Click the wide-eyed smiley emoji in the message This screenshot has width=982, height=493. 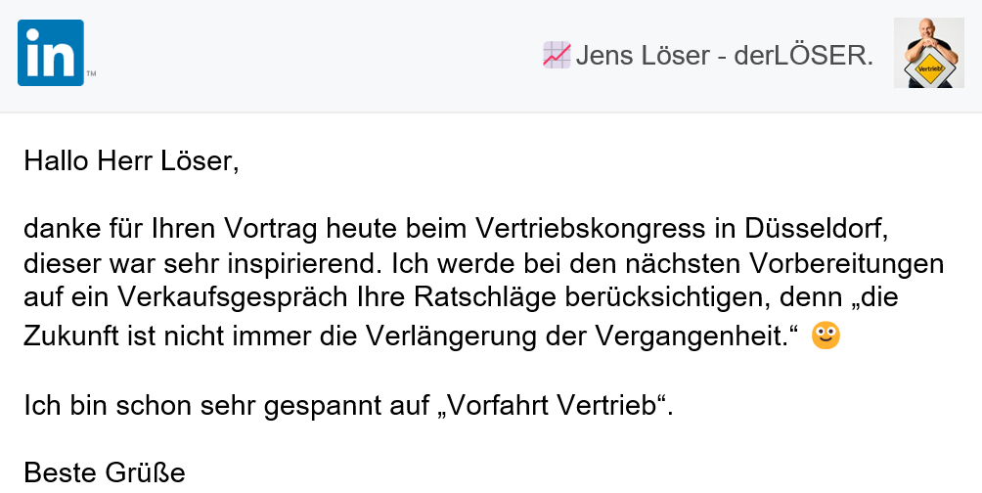click(x=826, y=336)
